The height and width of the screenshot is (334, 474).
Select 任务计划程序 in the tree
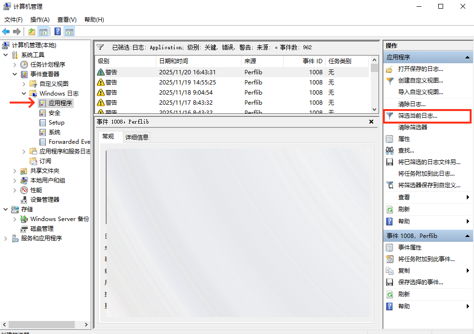pyautogui.click(x=48, y=64)
